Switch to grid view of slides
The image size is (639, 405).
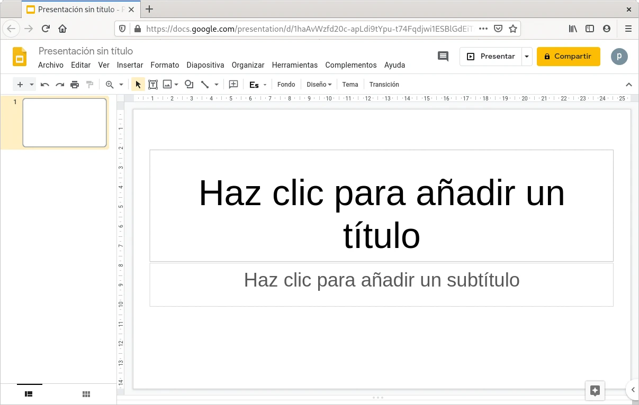[86, 394]
